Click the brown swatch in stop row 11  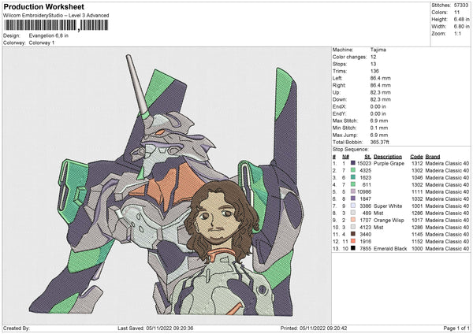pos(353,234)
